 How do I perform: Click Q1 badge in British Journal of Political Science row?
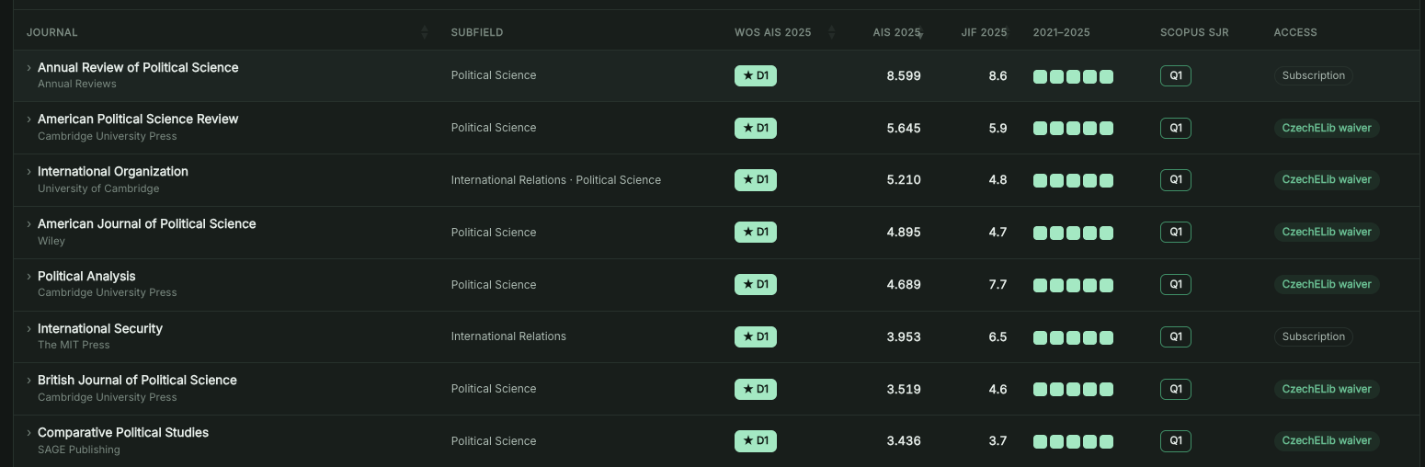click(x=1176, y=389)
